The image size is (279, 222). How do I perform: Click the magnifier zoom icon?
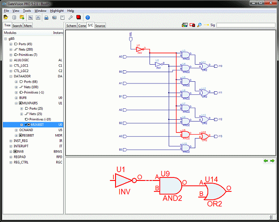199,25
